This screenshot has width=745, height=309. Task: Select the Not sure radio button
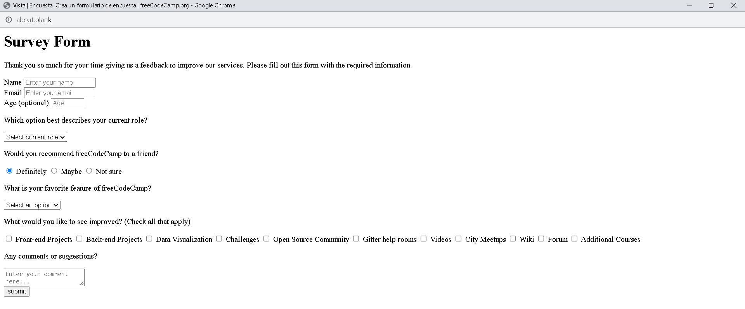point(89,171)
